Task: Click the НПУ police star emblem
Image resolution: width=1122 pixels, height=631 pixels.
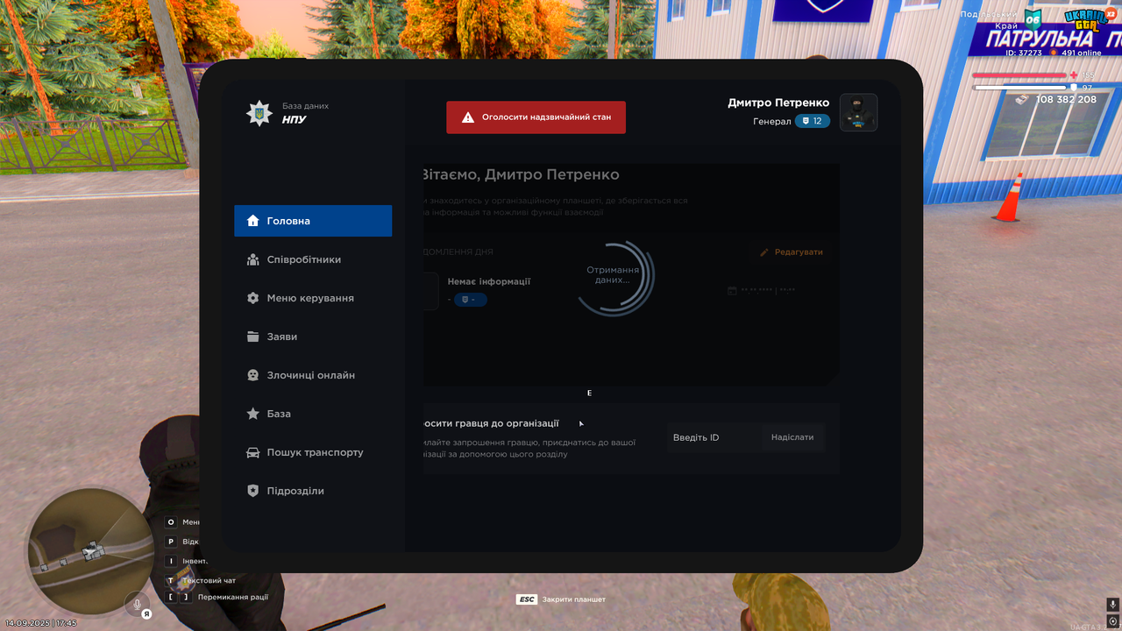Action: coord(259,113)
